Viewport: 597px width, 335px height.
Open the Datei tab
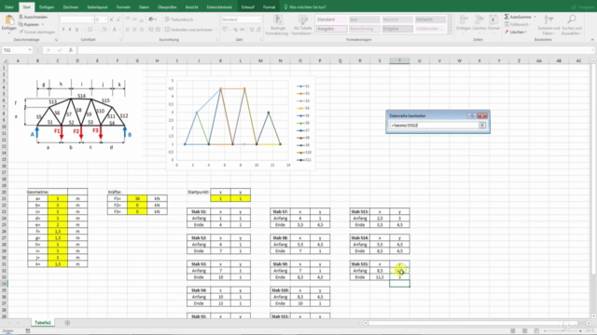click(x=9, y=7)
